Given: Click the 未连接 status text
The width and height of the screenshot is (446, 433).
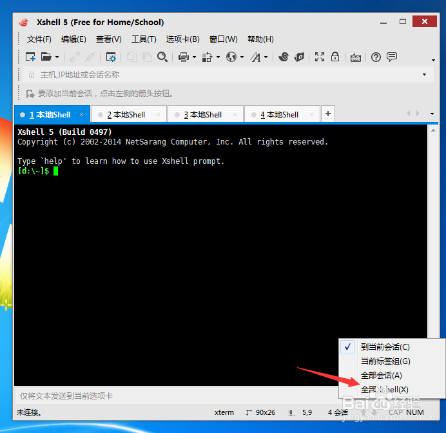Looking at the screenshot, I should (x=29, y=412).
